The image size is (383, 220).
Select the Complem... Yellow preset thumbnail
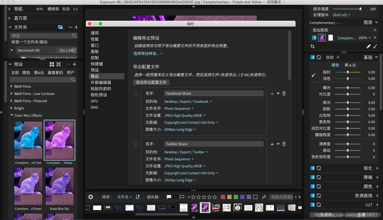pyautogui.click(x=60, y=140)
